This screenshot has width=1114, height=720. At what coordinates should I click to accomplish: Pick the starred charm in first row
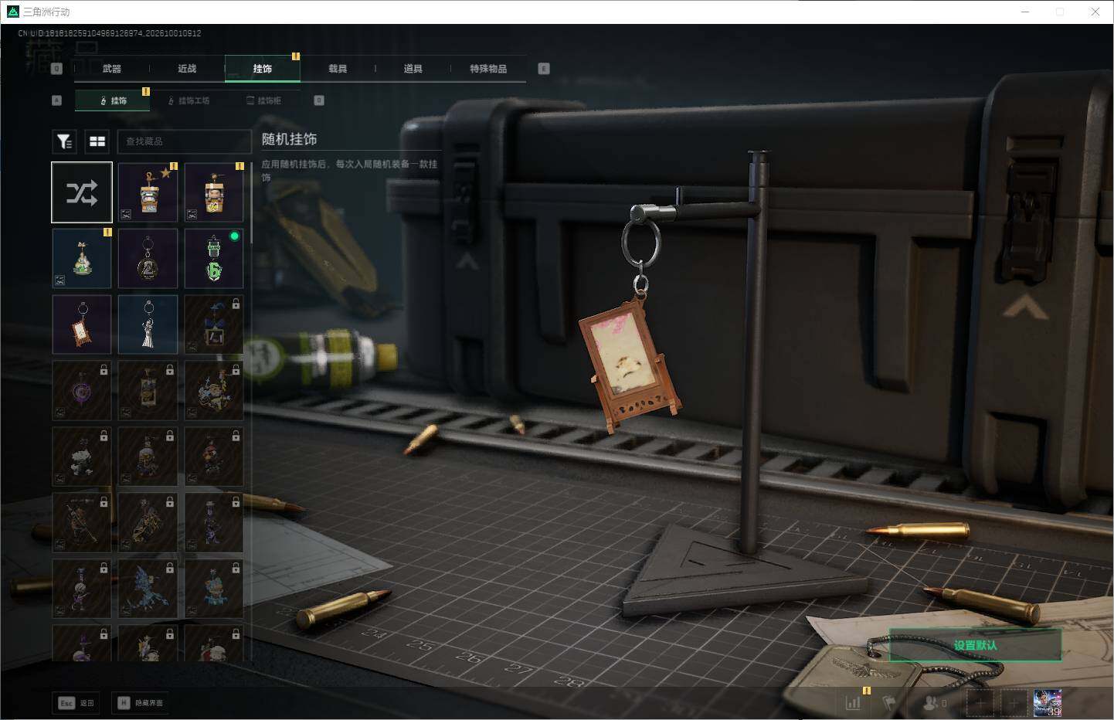[148, 192]
